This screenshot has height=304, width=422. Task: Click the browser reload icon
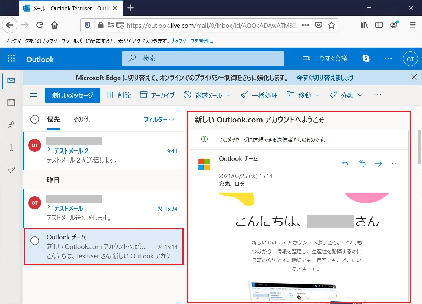point(40,25)
